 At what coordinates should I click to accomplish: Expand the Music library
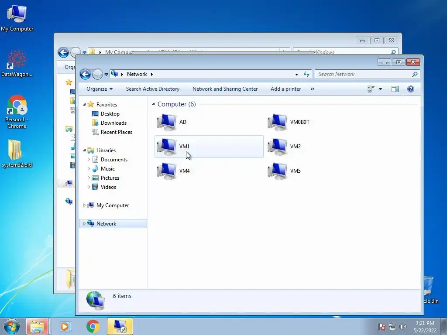click(89, 169)
